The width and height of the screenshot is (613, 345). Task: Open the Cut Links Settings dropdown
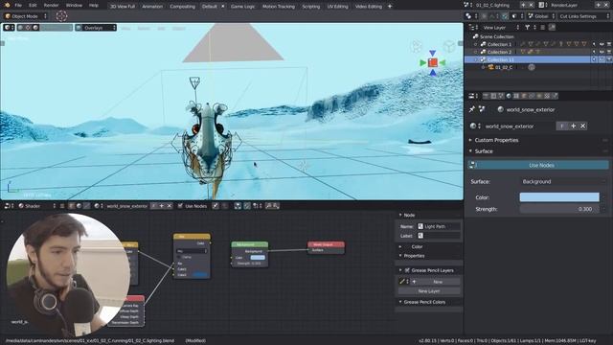583,16
